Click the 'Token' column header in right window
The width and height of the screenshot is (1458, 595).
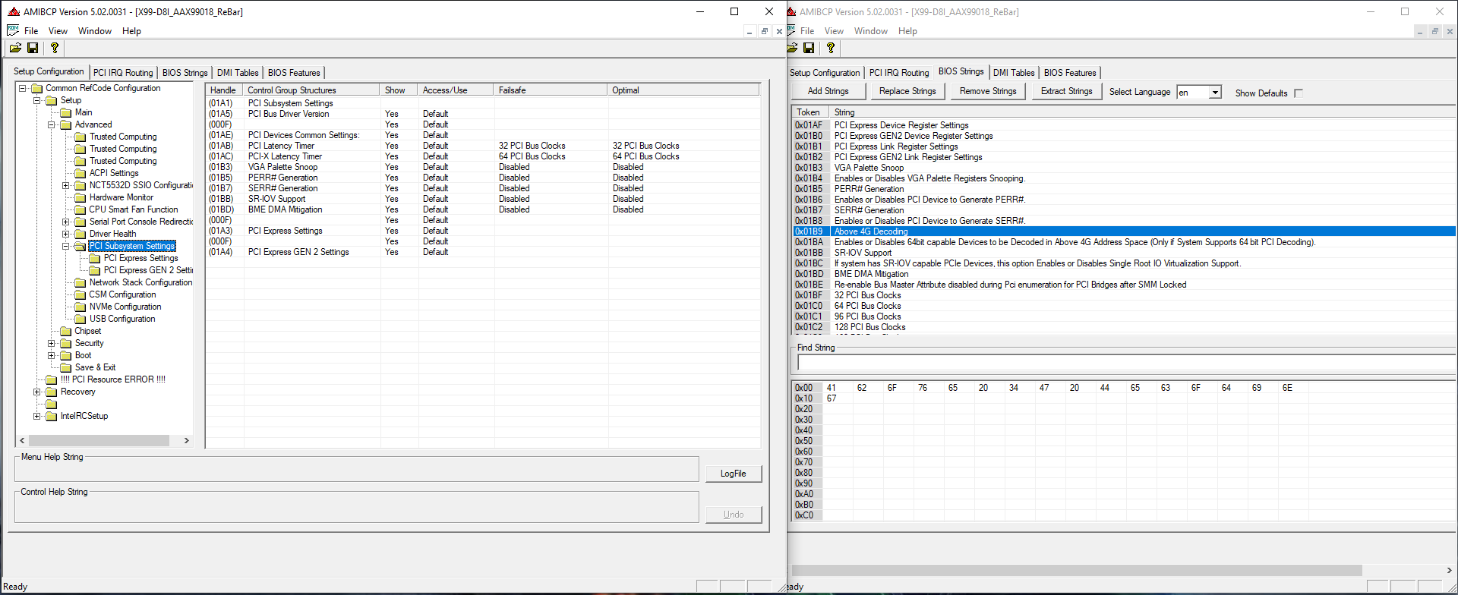pos(810,112)
